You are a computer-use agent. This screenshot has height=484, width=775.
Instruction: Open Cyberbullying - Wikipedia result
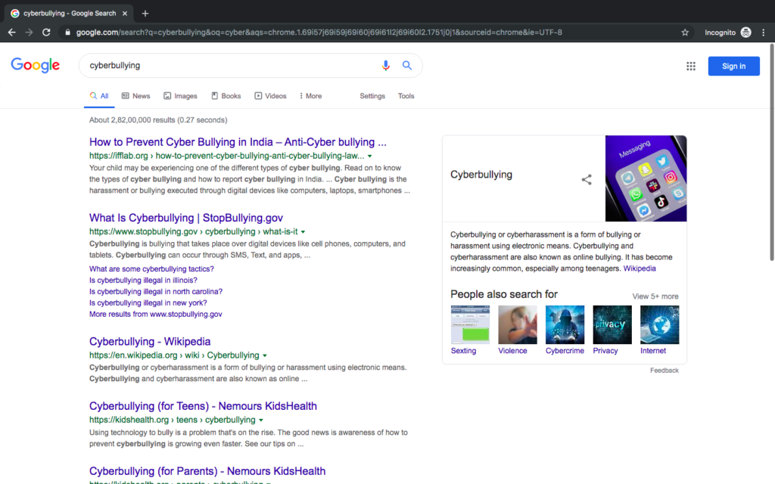(x=150, y=341)
